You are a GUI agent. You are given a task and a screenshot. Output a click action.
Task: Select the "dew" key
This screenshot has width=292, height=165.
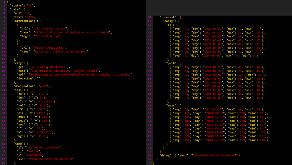(x=21, y=98)
